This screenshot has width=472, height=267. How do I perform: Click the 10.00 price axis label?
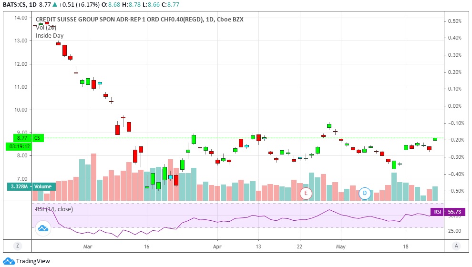point(21,110)
